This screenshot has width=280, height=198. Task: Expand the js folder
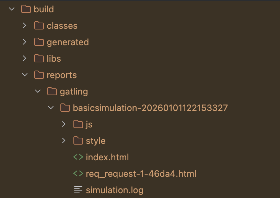click(x=63, y=124)
